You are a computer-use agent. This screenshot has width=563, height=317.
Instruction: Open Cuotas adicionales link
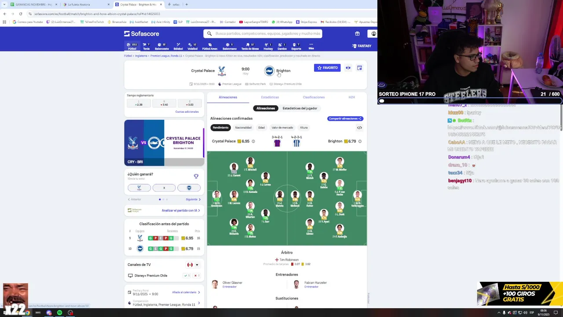click(x=187, y=112)
